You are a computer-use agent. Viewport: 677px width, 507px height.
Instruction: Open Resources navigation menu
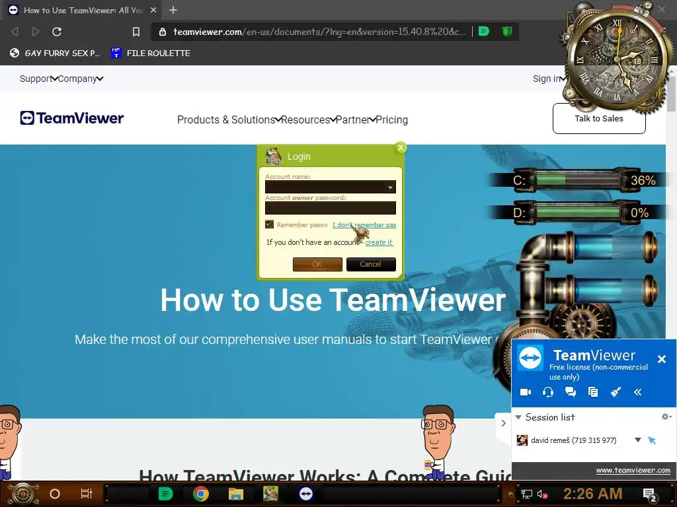click(308, 120)
